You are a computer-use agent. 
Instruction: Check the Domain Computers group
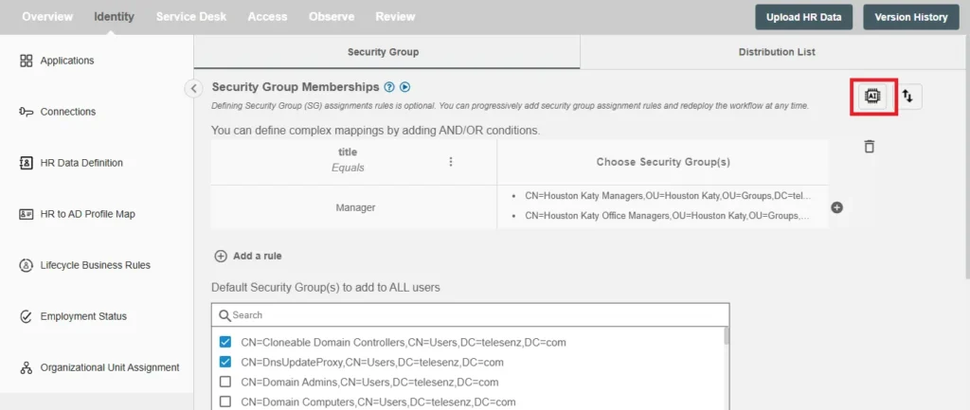pos(225,401)
